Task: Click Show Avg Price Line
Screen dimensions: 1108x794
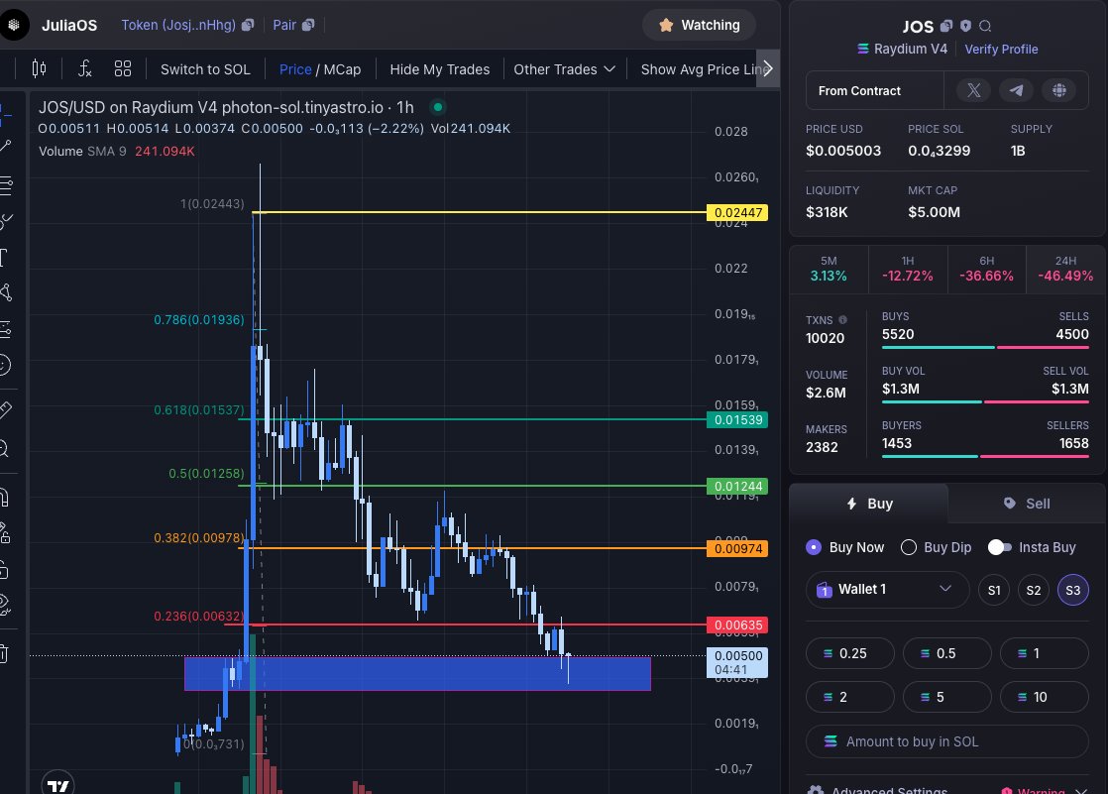Action: 698,69
